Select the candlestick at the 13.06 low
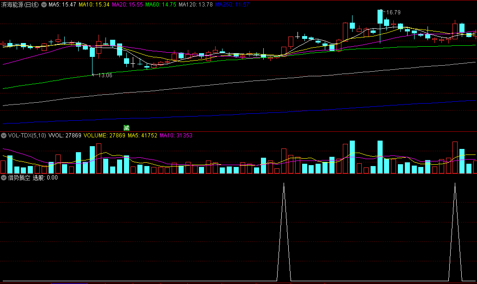The height and width of the screenshot is (284, 477). [92, 52]
